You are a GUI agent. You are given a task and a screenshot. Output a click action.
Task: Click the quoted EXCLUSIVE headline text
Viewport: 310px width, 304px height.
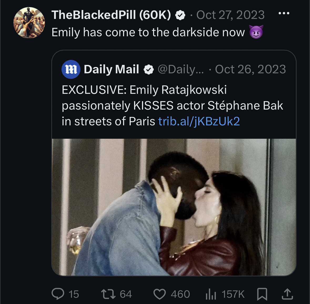172,105
